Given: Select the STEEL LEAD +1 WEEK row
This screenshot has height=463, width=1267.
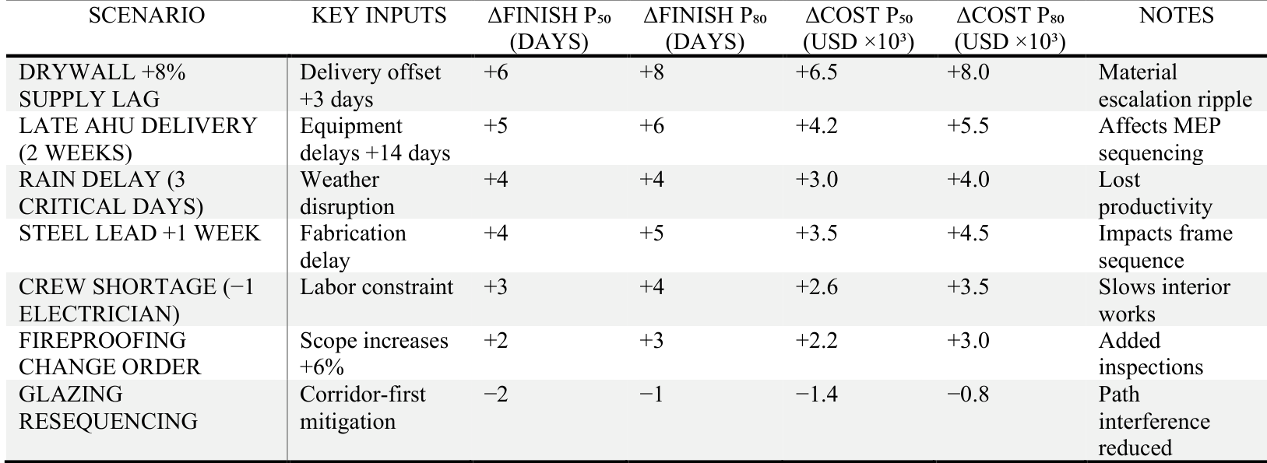Looking at the screenshot, I should coord(139,233).
